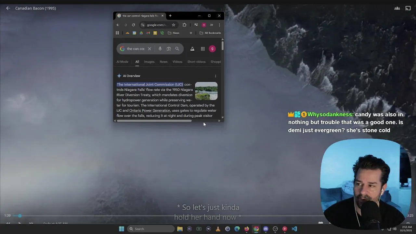Open the All Bookmarks folder
The height and width of the screenshot is (234, 416).
tap(210, 33)
